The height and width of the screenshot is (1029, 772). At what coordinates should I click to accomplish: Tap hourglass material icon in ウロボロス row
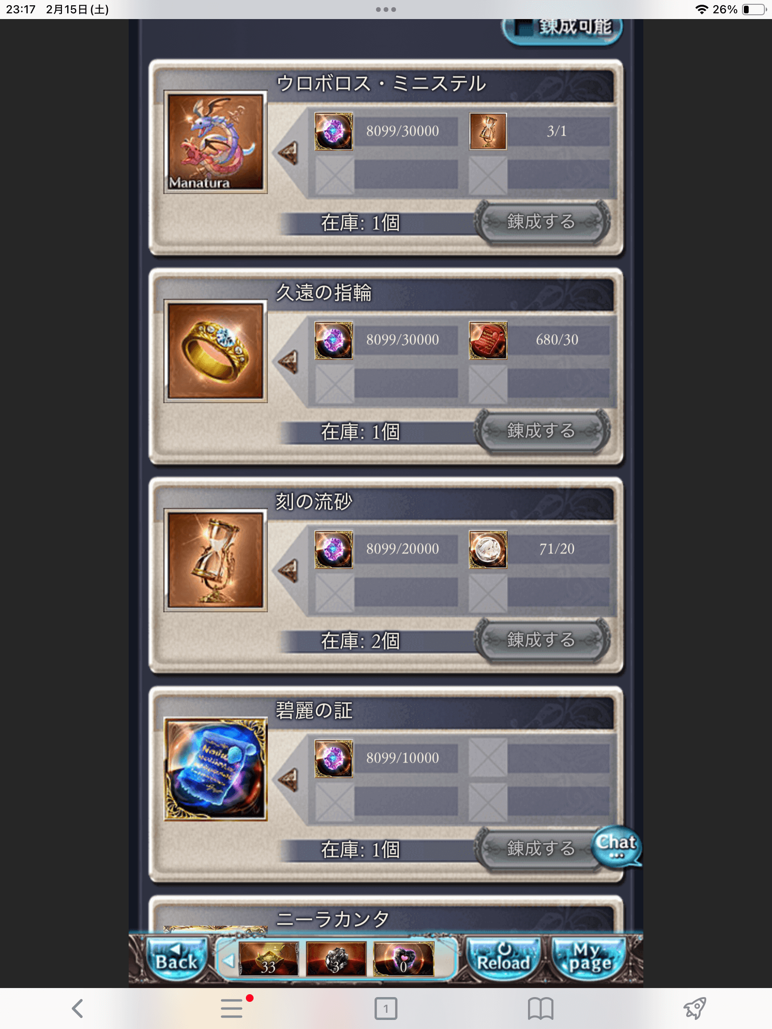488,131
